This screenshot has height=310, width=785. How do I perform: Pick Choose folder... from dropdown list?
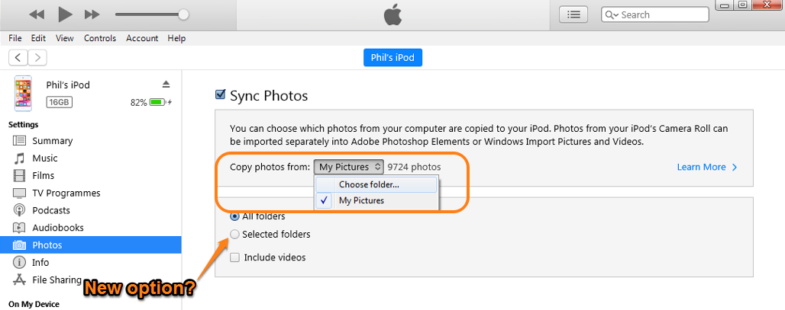(369, 184)
